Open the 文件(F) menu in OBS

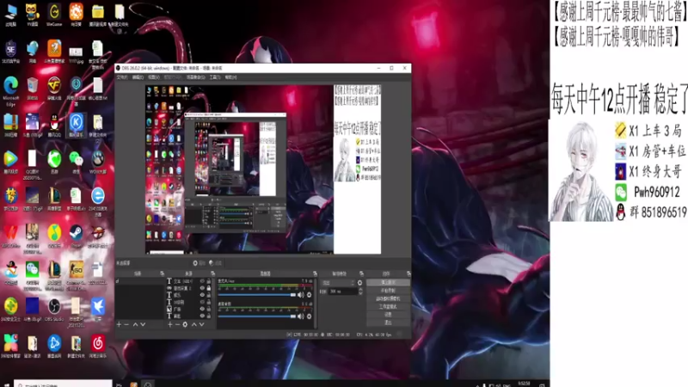click(x=122, y=77)
